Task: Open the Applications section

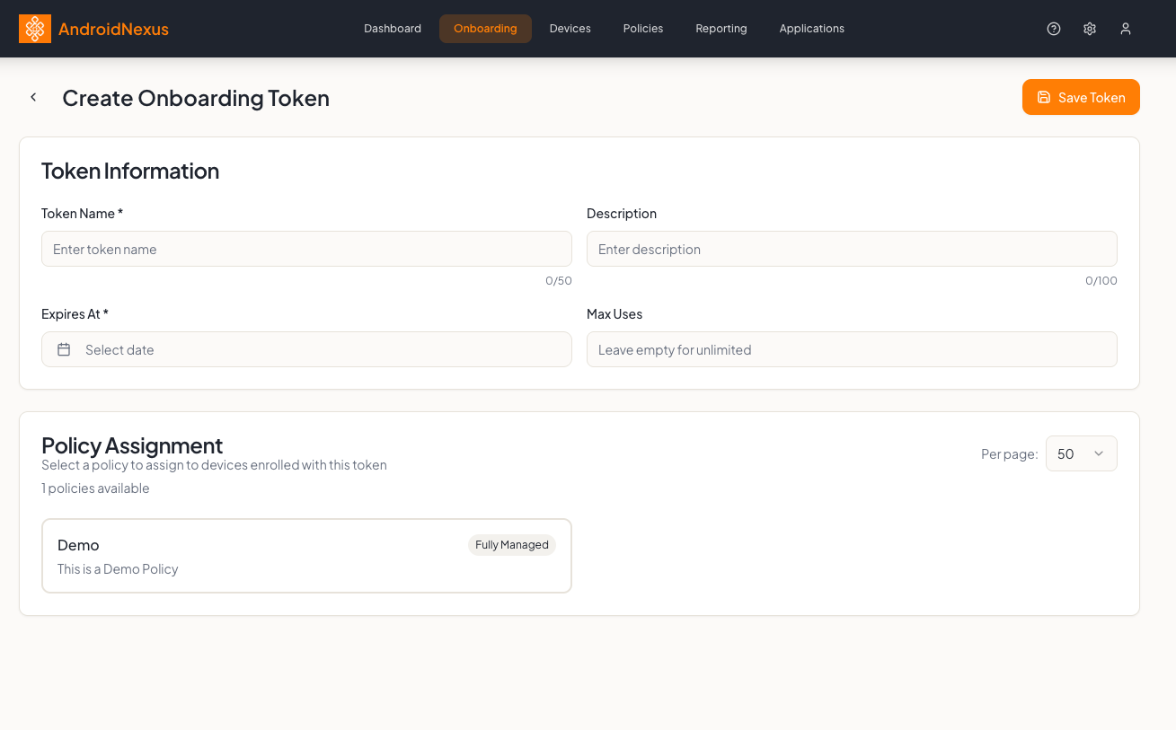Action: [x=811, y=28]
